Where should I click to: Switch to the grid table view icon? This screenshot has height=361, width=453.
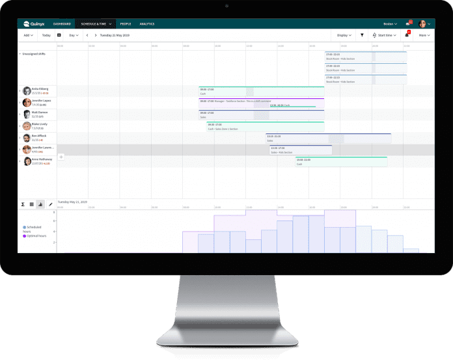31,204
